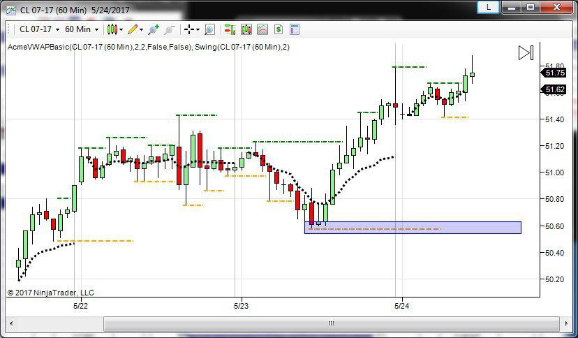Click the 51.75 price marker label
Image resolution: width=578 pixels, height=338 pixels.
coord(555,73)
